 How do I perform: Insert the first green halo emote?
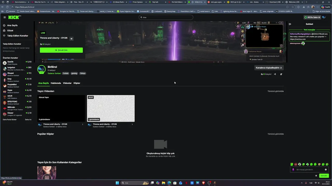click(x=292, y=164)
